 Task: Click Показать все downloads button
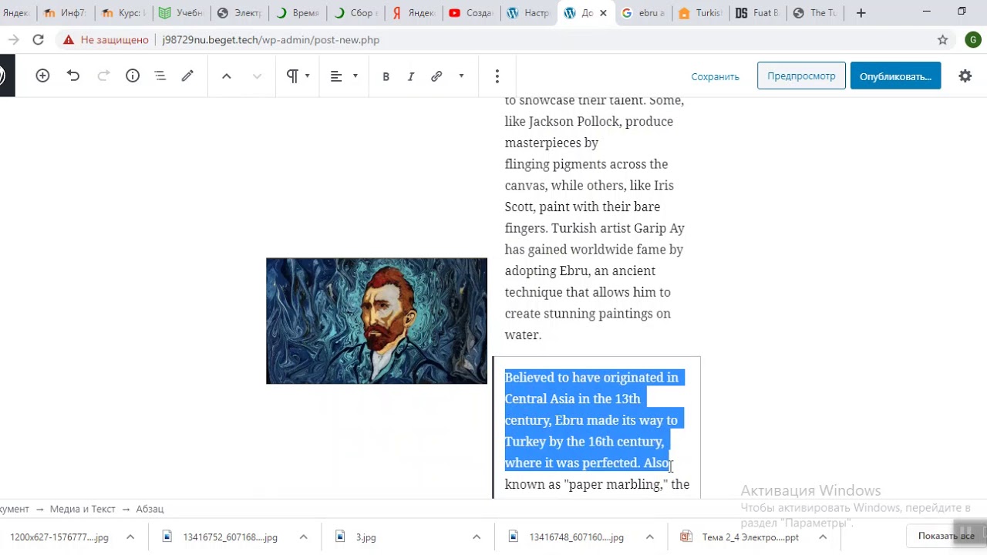coord(946,536)
